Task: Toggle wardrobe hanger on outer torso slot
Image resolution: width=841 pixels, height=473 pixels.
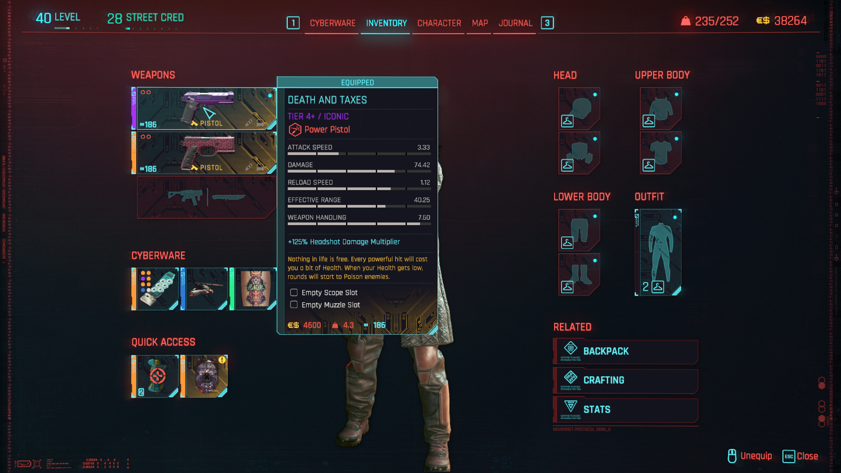Action: pyautogui.click(x=649, y=121)
